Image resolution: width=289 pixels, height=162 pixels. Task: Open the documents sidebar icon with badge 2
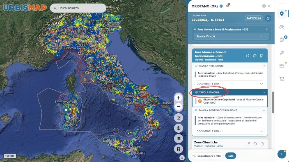point(282,40)
